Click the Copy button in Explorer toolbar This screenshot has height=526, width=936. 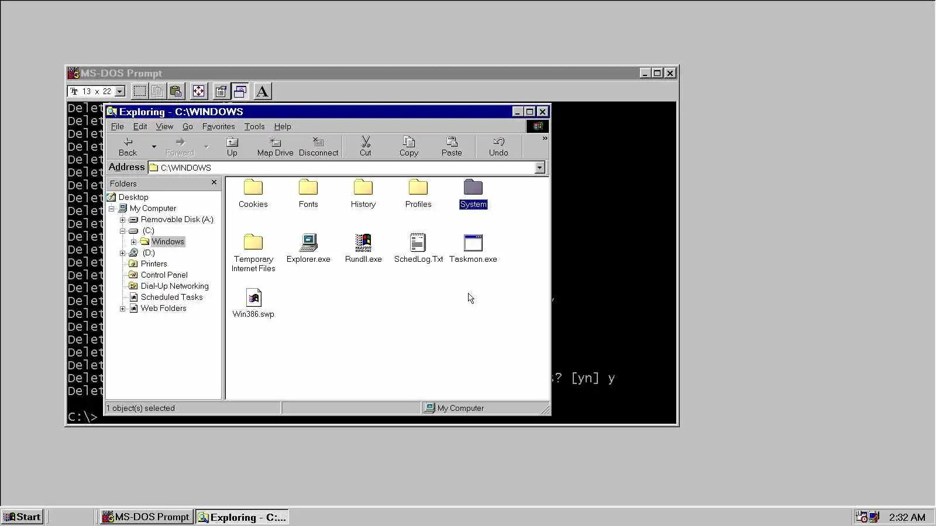click(409, 147)
